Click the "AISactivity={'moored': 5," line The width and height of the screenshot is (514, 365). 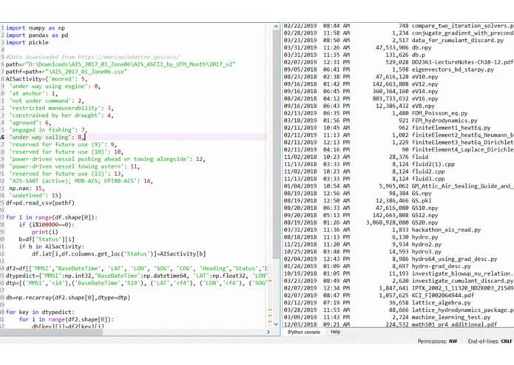(x=46, y=79)
